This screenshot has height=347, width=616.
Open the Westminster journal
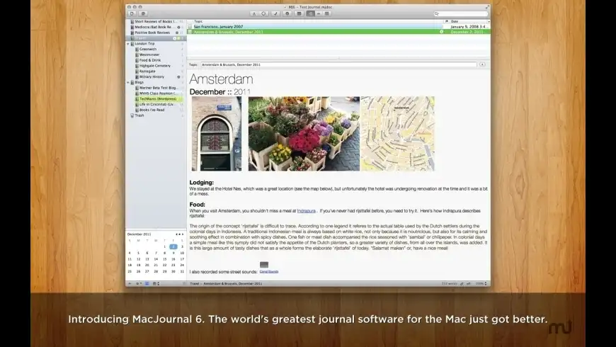coord(149,55)
